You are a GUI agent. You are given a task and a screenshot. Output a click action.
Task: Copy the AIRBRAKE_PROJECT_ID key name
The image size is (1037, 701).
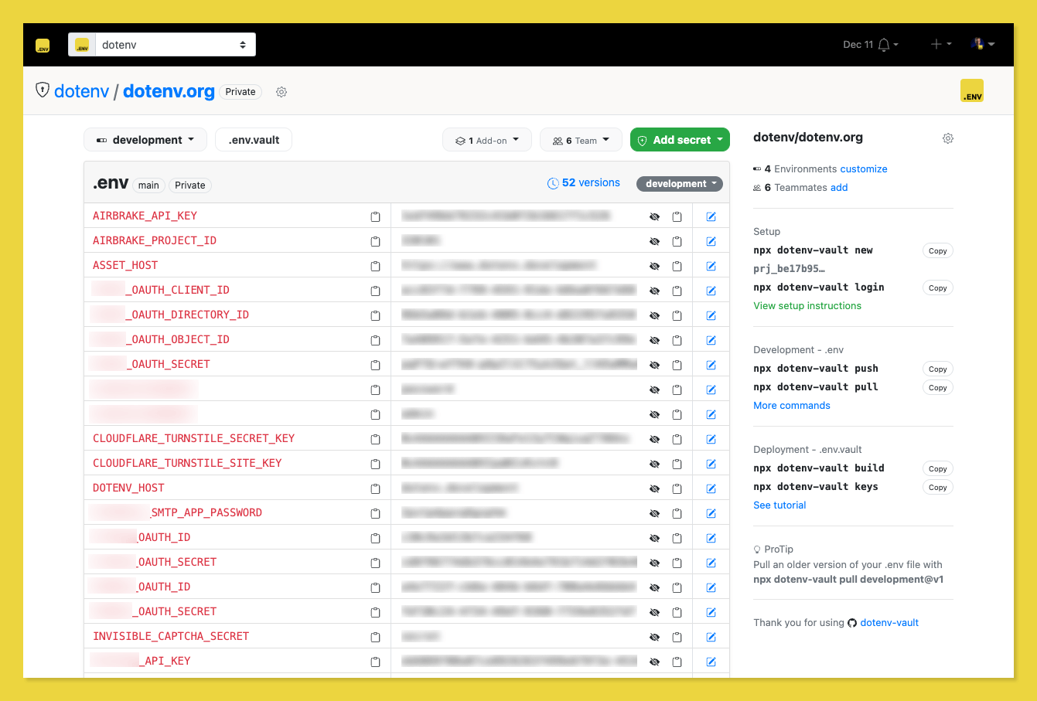[375, 242]
